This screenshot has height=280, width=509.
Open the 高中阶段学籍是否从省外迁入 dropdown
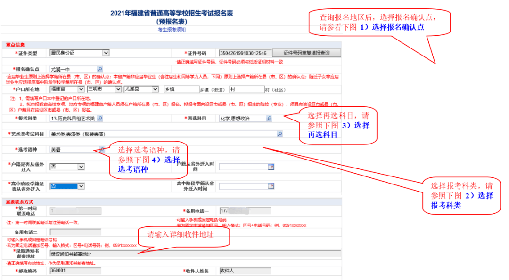(81, 186)
